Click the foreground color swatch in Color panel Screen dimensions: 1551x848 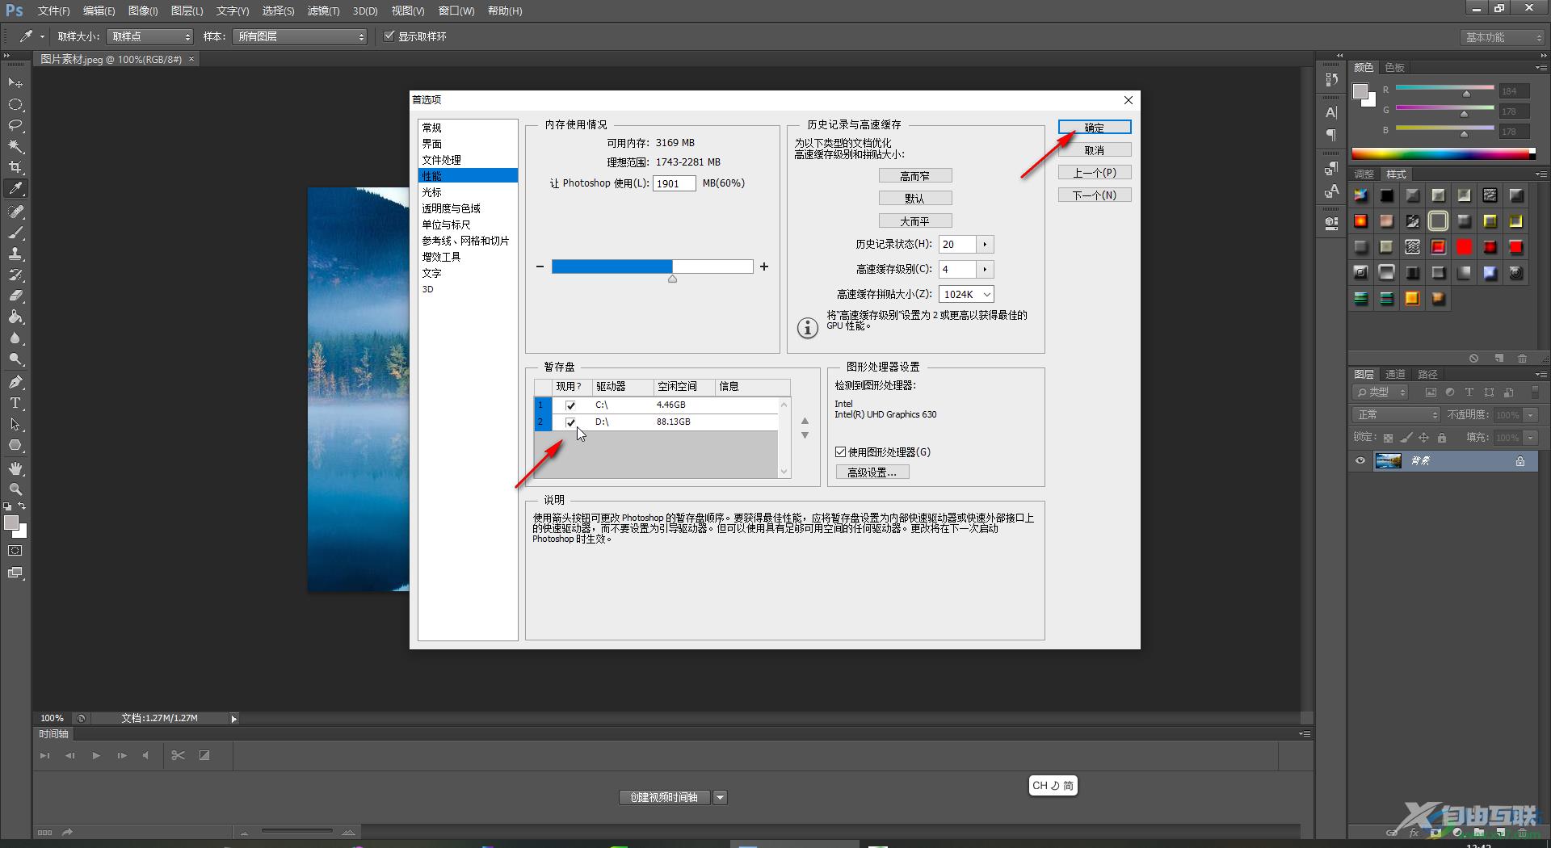[x=1360, y=91]
